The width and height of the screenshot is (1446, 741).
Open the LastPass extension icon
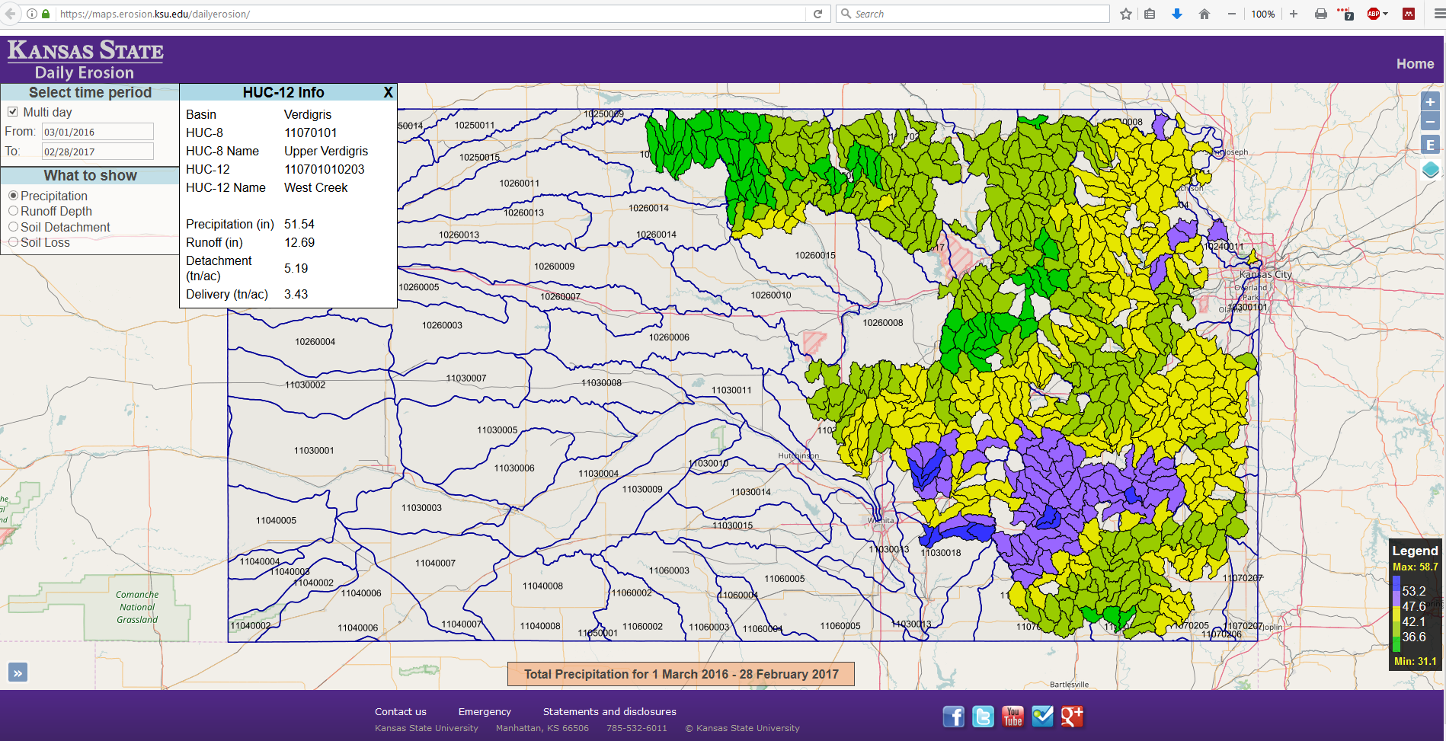coord(1345,14)
